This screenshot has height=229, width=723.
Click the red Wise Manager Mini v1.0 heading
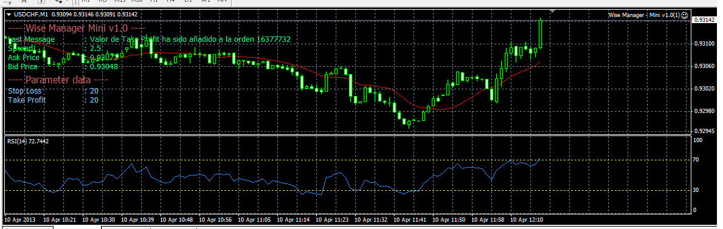(77, 28)
